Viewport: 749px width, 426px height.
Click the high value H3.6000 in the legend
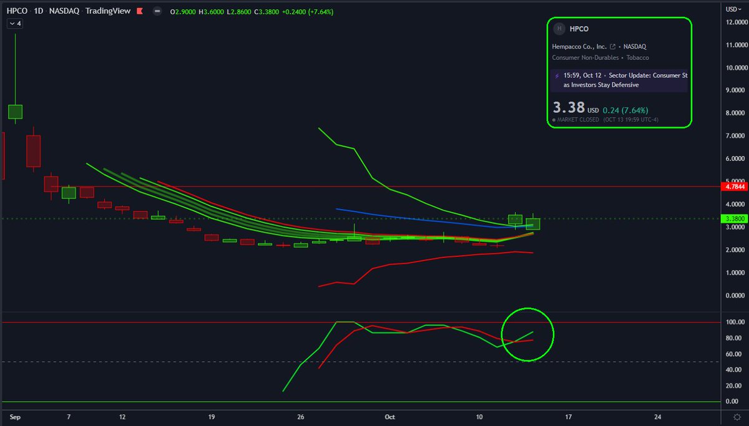click(x=212, y=11)
